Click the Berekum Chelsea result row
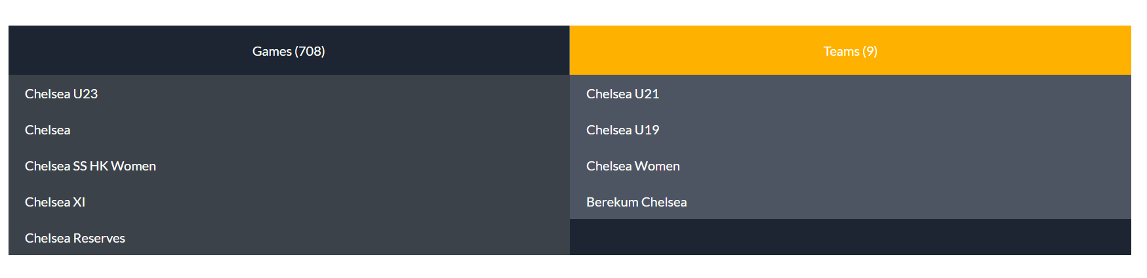 (x=850, y=201)
